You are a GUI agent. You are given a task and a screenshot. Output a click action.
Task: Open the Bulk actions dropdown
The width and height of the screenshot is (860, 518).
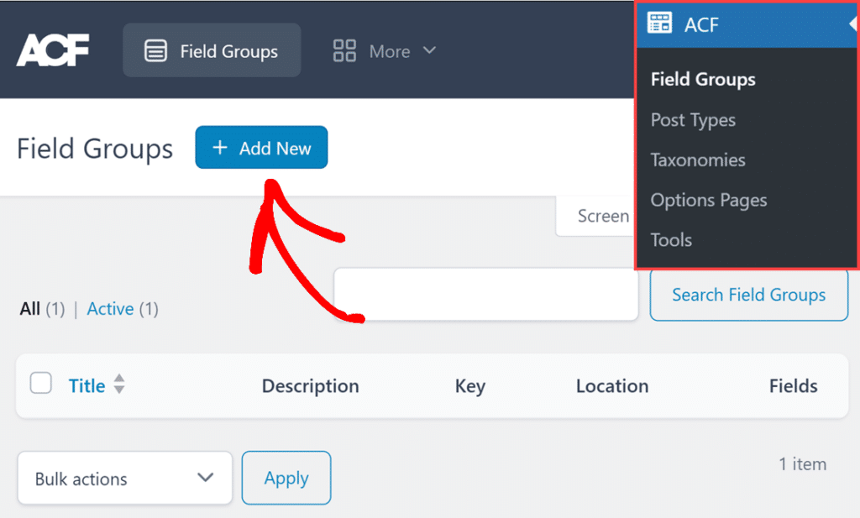(124, 478)
